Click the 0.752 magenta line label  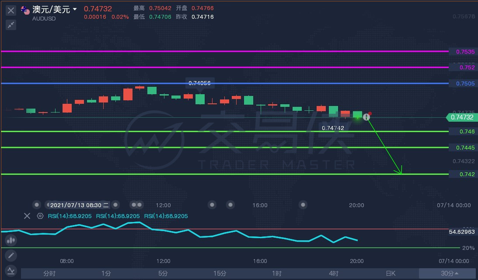click(x=464, y=67)
